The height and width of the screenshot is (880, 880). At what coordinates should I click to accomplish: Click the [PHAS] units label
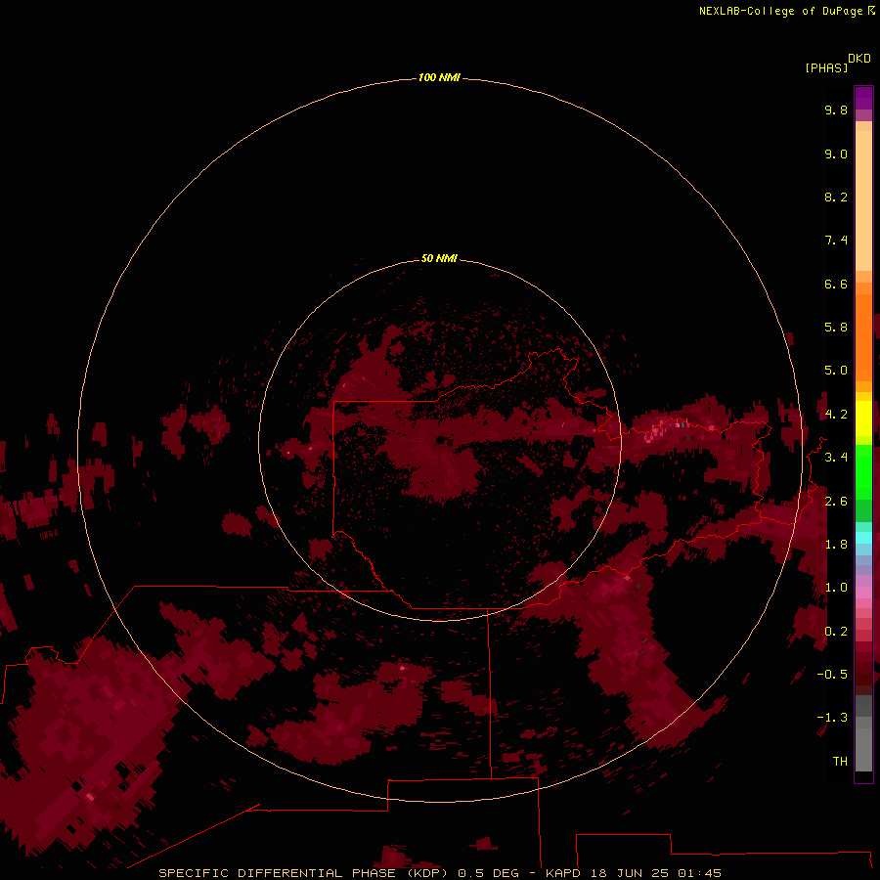[x=826, y=68]
